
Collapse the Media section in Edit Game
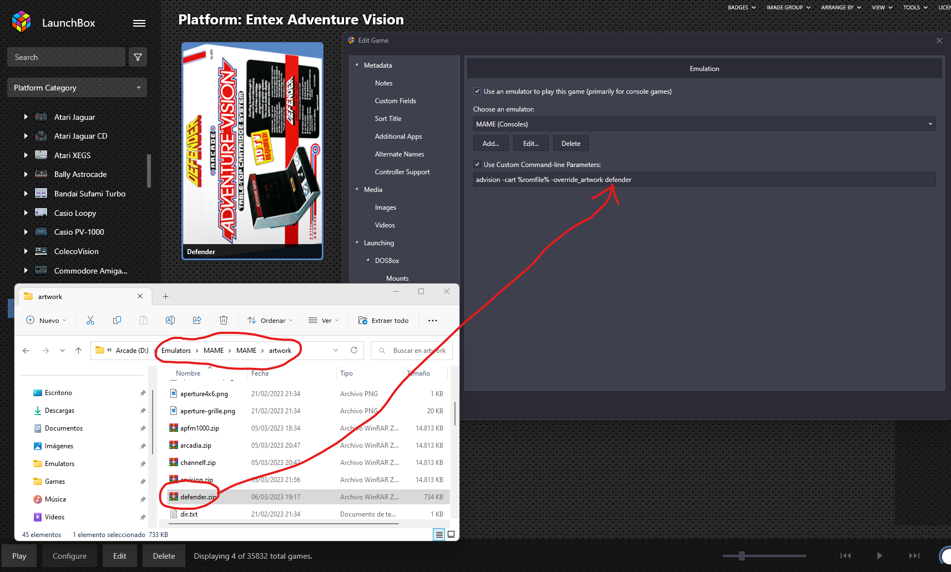(x=357, y=189)
